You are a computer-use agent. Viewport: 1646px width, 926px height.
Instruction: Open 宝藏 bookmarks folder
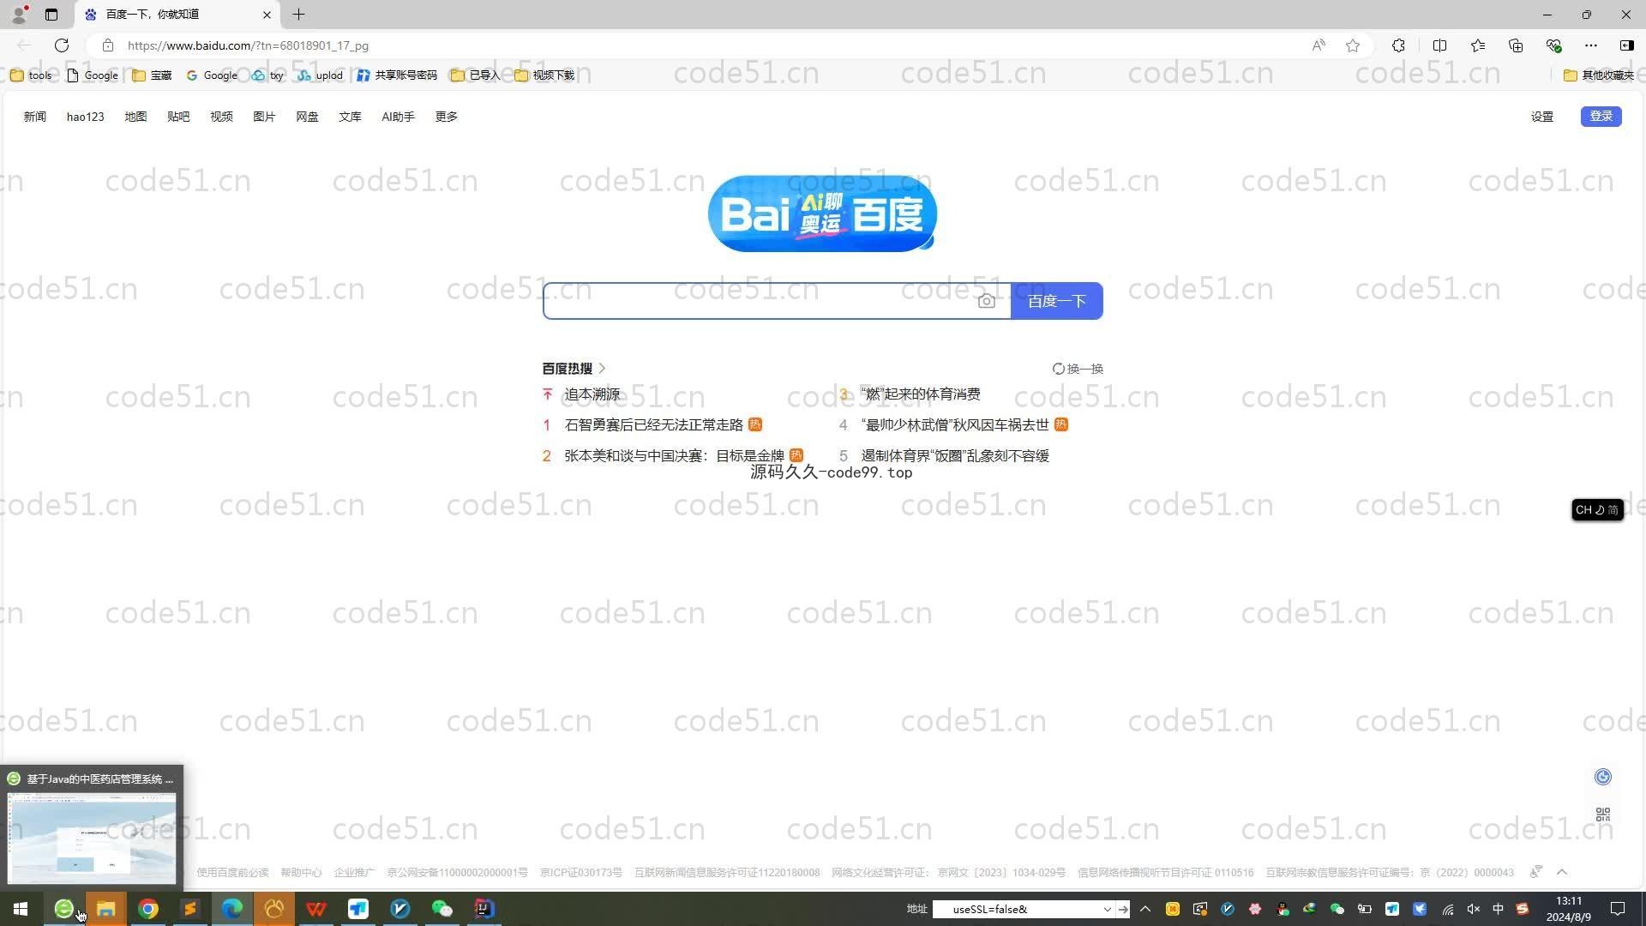(152, 75)
